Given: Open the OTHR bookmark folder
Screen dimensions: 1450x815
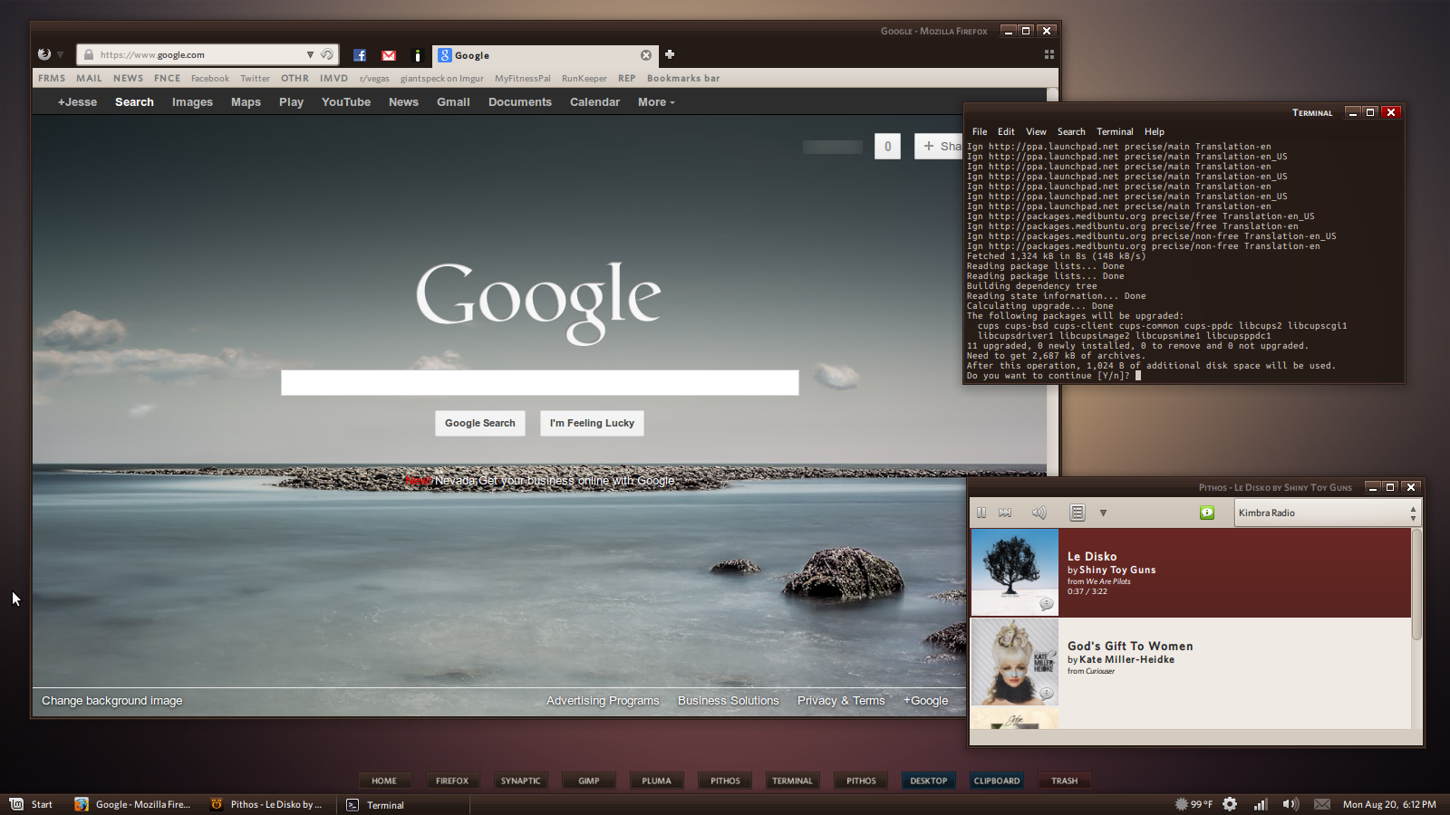Looking at the screenshot, I should pyautogui.click(x=295, y=78).
